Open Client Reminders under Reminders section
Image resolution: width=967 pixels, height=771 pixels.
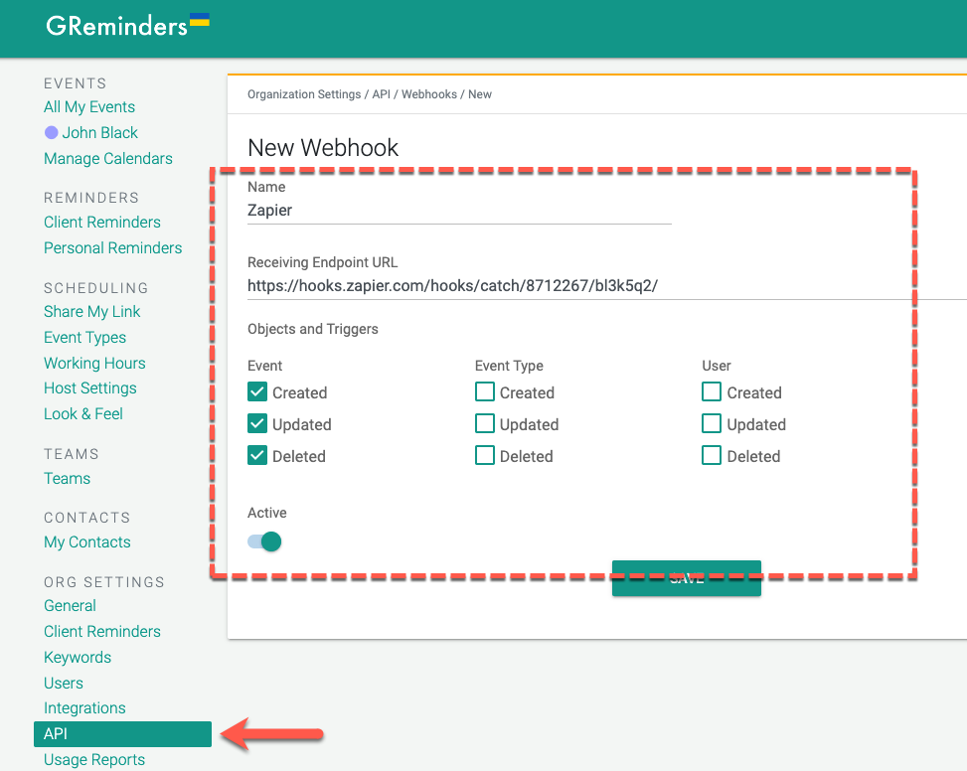(102, 222)
